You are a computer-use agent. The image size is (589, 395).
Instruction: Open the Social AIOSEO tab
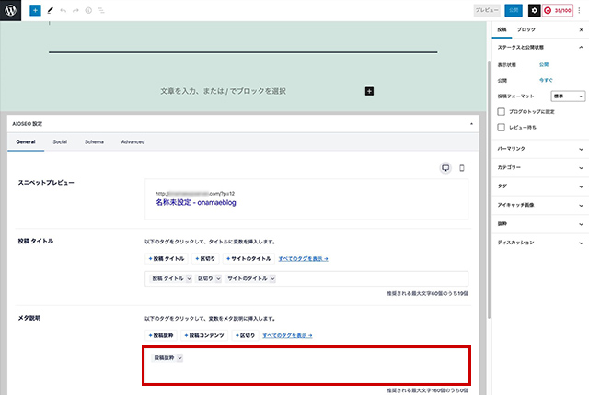click(x=60, y=142)
